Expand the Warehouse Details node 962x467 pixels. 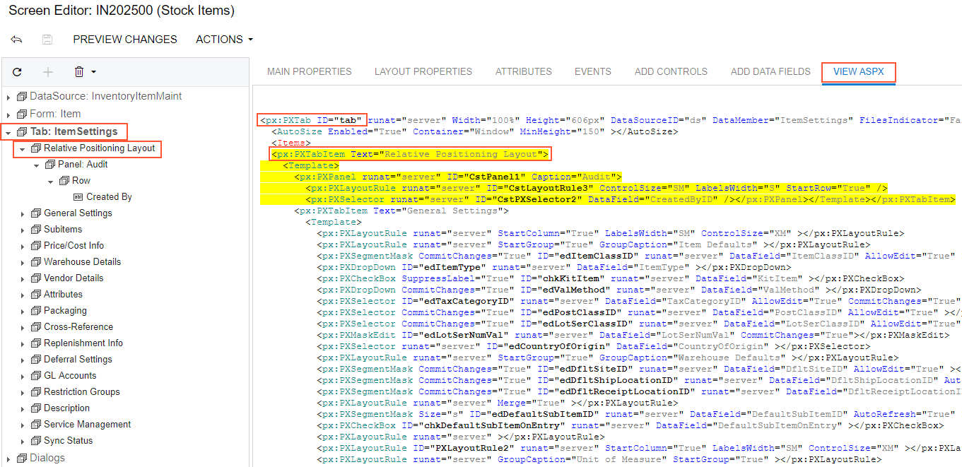(x=23, y=262)
